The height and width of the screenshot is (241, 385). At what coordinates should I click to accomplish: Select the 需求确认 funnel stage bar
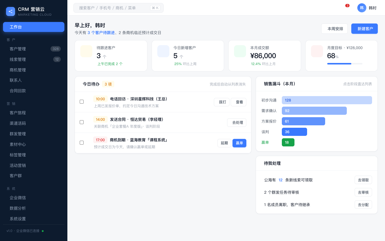tap(314, 111)
